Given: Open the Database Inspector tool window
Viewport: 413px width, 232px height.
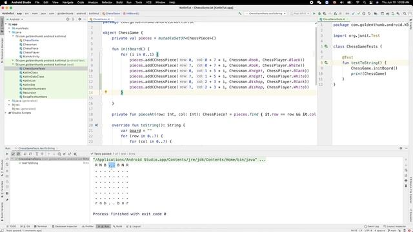Looking at the screenshot, I should click(x=65, y=226).
